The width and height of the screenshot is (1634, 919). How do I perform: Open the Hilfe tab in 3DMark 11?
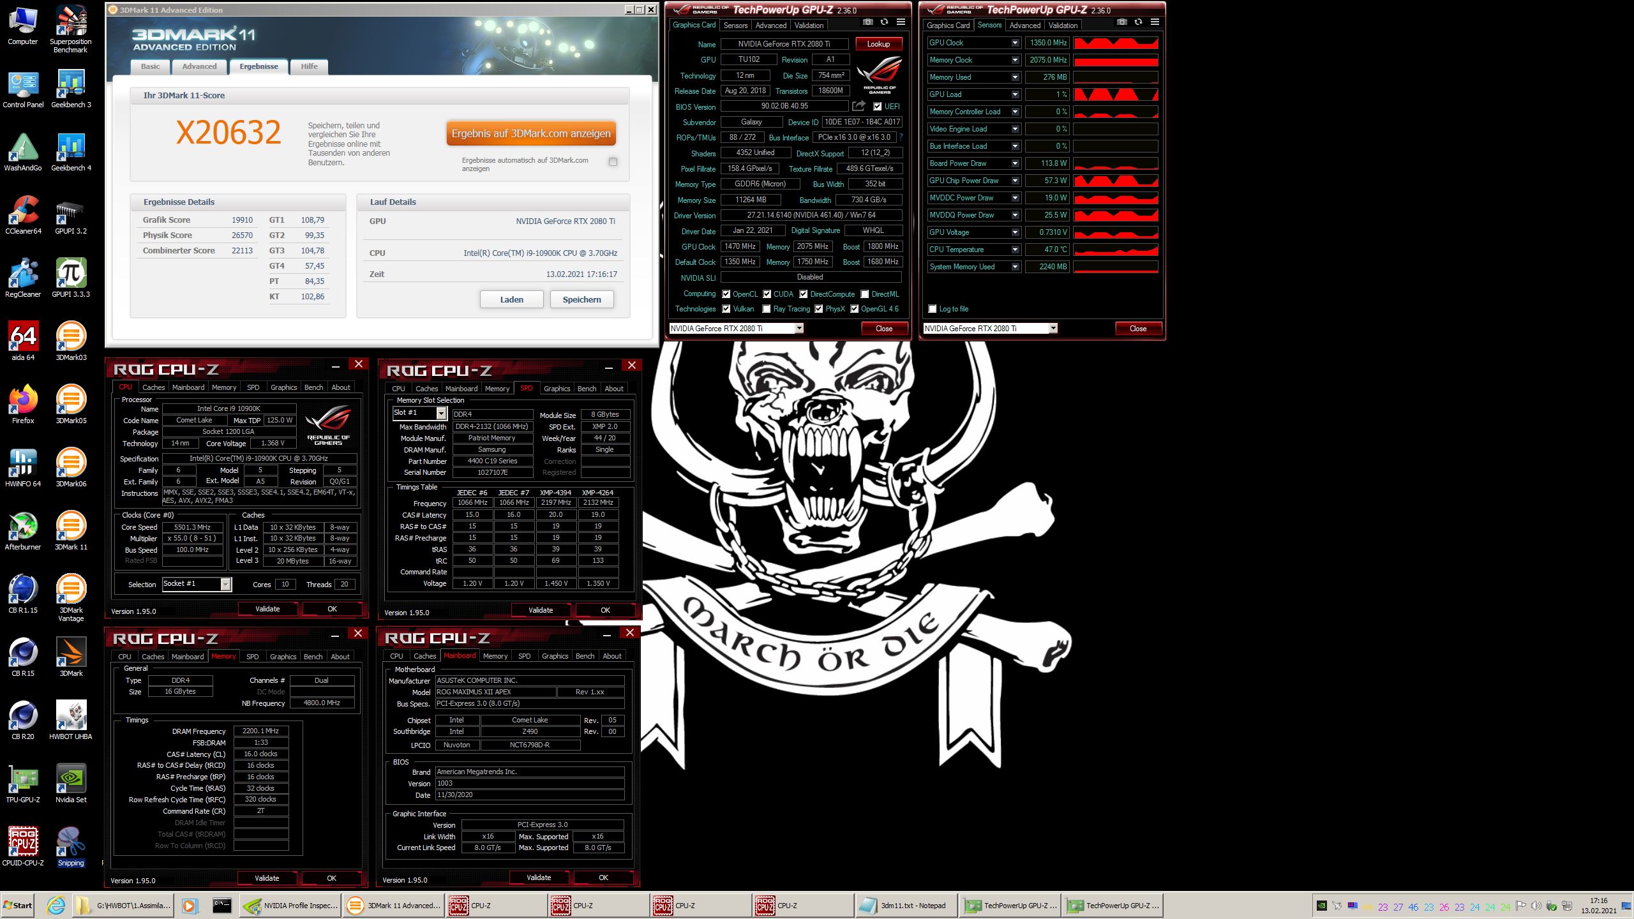(309, 66)
